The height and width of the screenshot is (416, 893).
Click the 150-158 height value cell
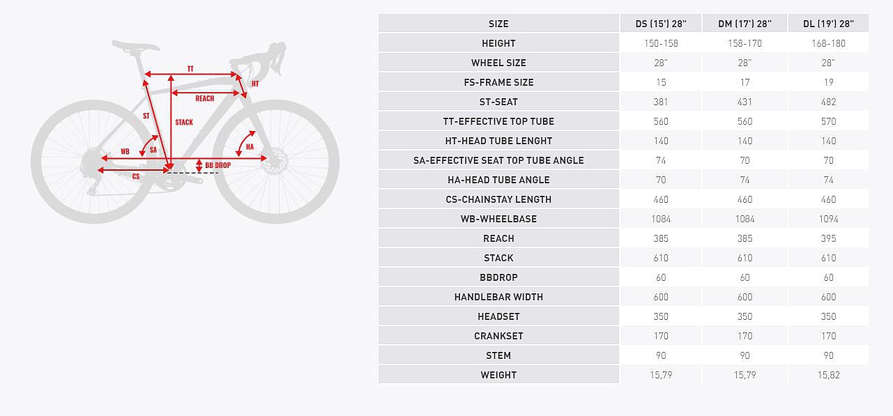[661, 43]
